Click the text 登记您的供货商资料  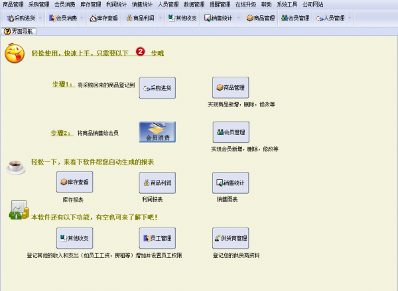pos(236,255)
